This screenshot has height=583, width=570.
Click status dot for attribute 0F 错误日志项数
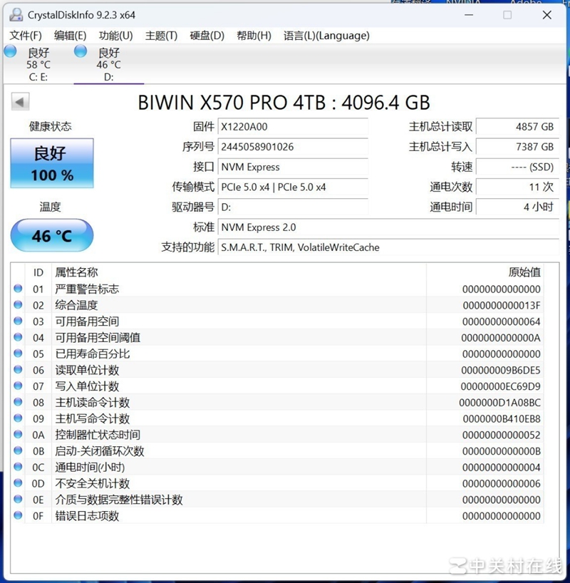(x=18, y=515)
